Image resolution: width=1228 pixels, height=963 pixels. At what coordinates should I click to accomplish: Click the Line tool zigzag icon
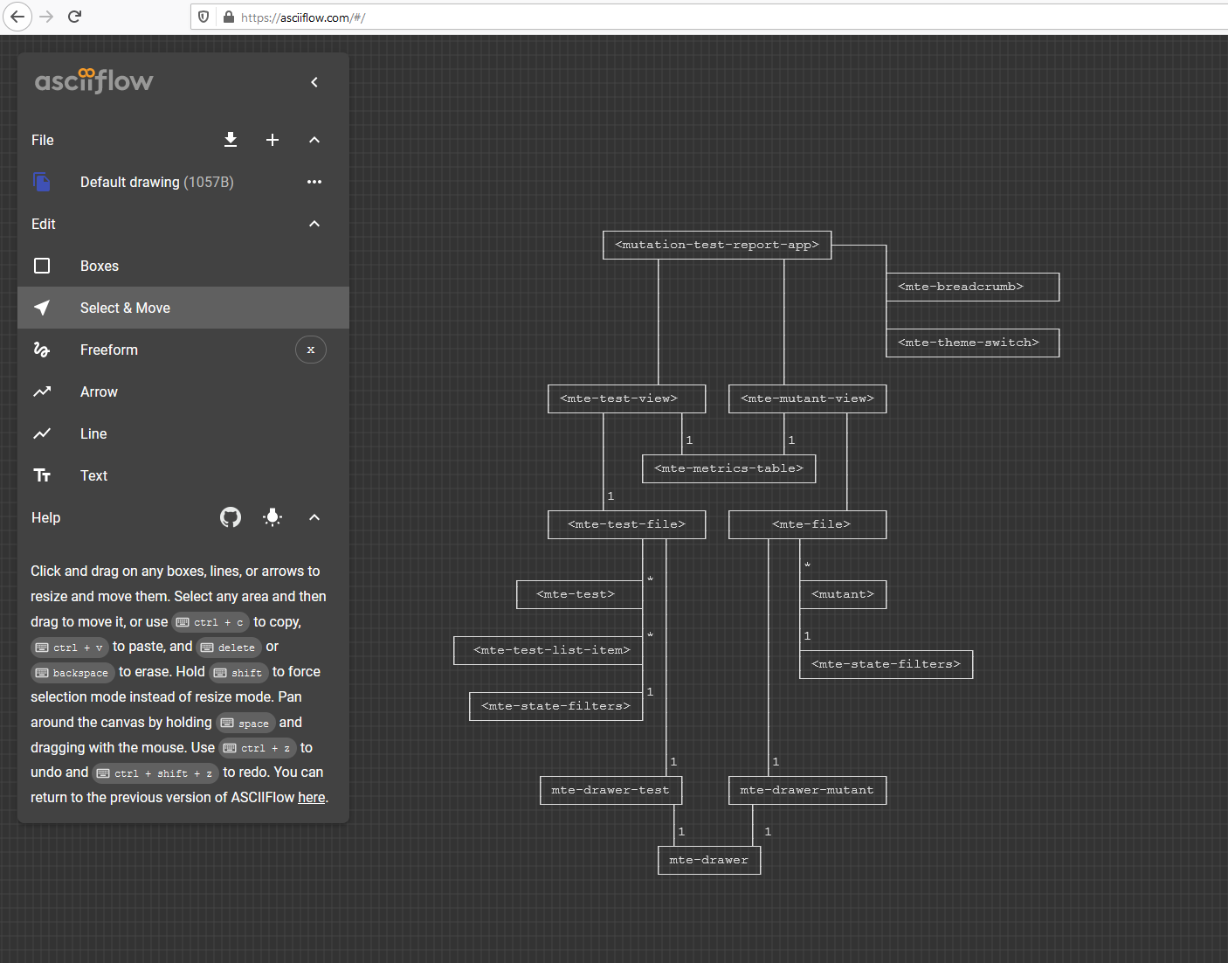tap(42, 433)
